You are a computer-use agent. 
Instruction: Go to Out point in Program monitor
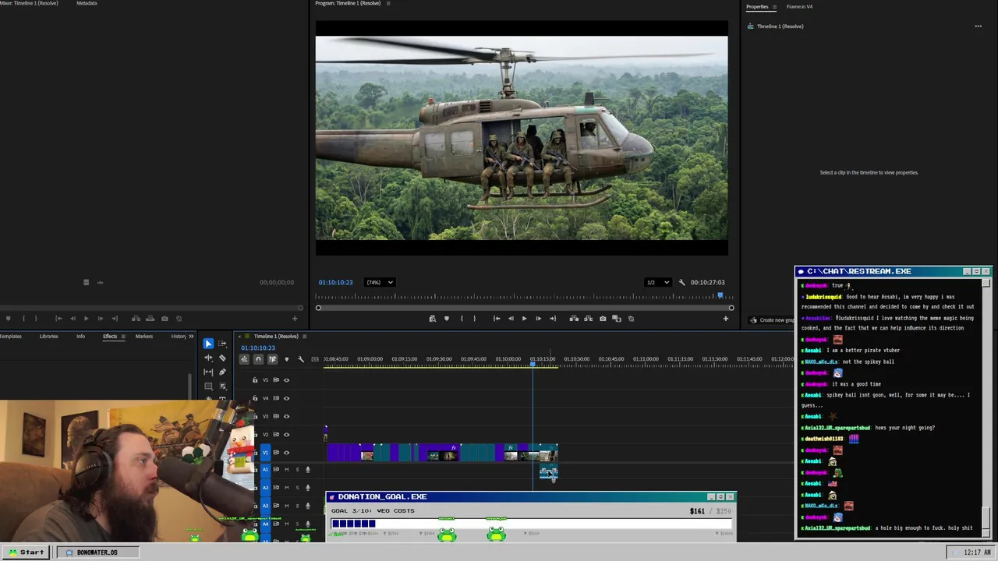[x=553, y=318]
